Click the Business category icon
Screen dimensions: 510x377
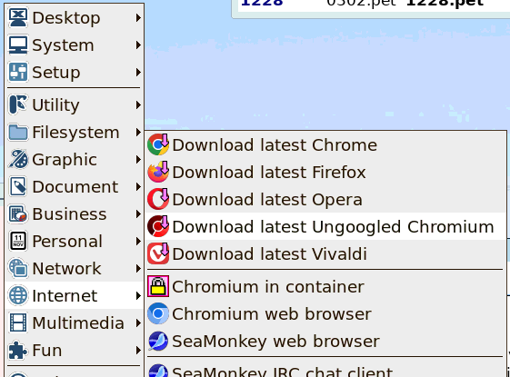click(18, 213)
